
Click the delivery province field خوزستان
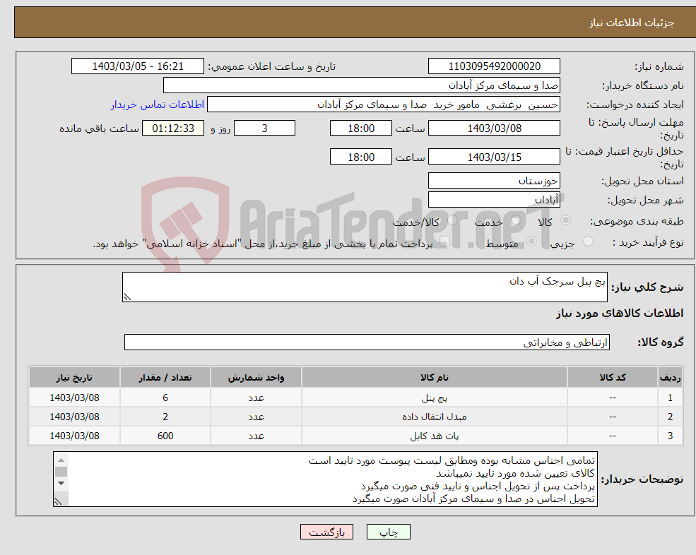pyautogui.click(x=494, y=181)
